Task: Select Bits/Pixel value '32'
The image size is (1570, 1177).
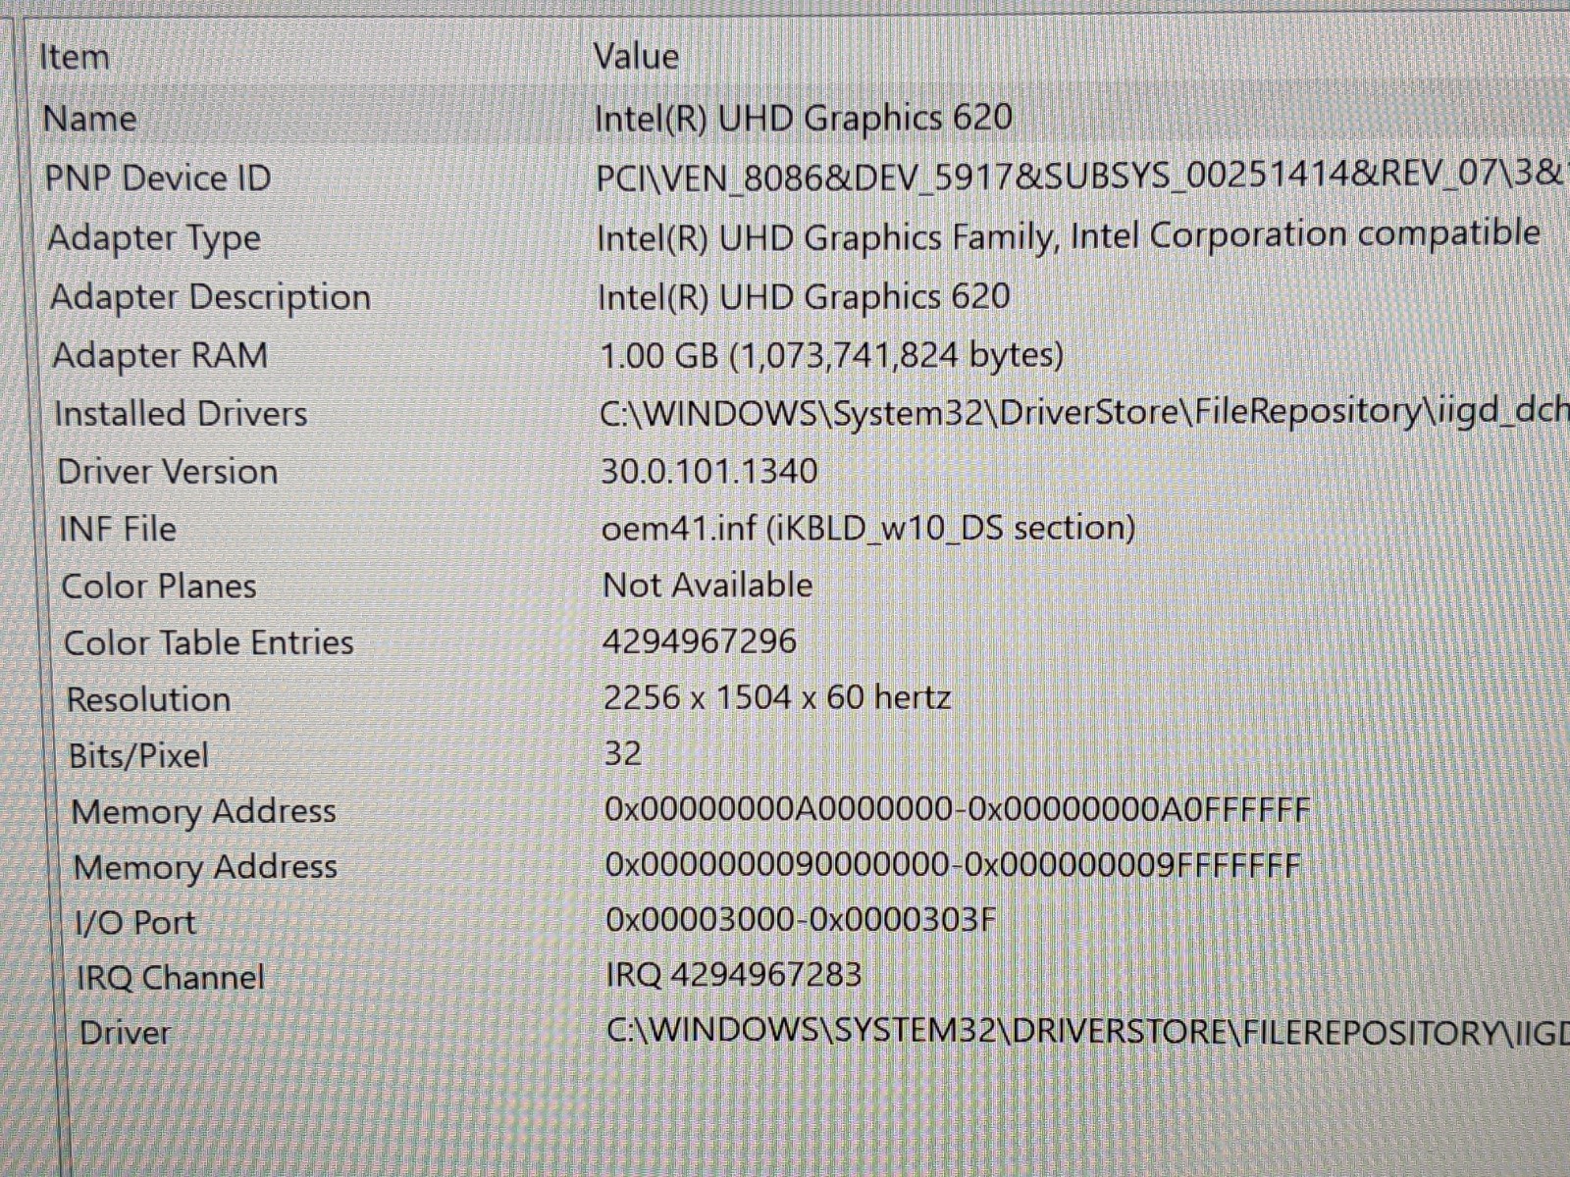Action: (x=623, y=753)
